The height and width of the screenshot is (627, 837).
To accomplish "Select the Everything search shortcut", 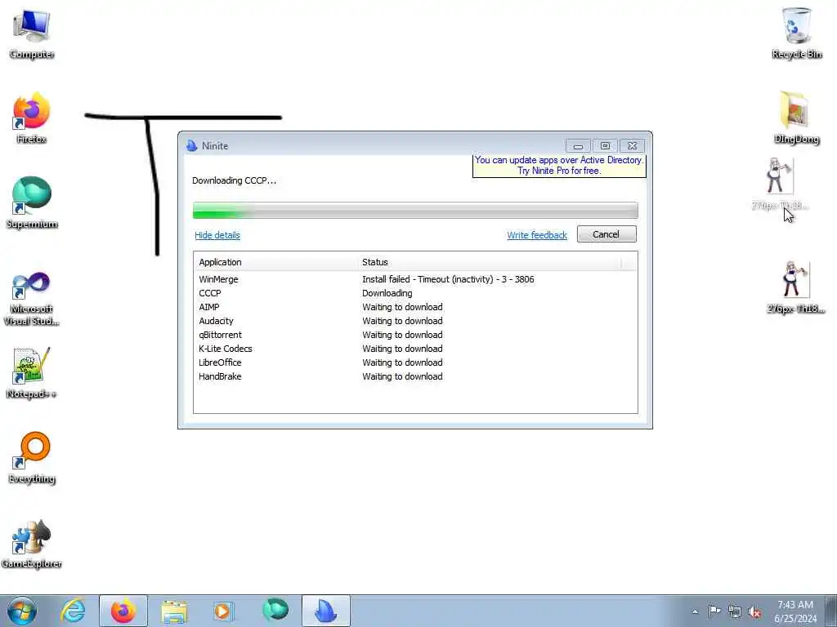I will point(32,458).
